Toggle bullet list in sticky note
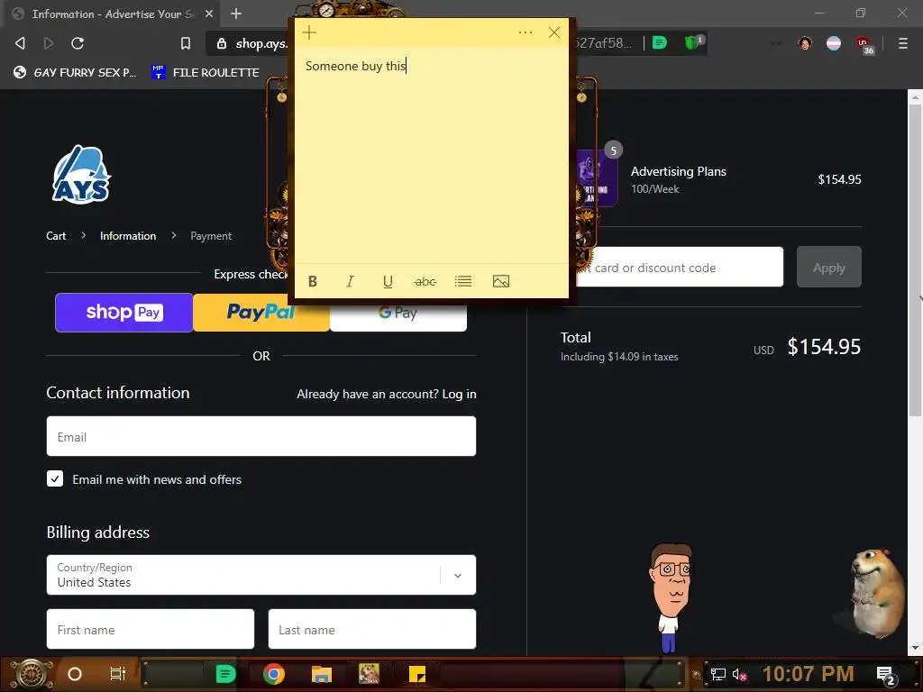 tap(463, 281)
